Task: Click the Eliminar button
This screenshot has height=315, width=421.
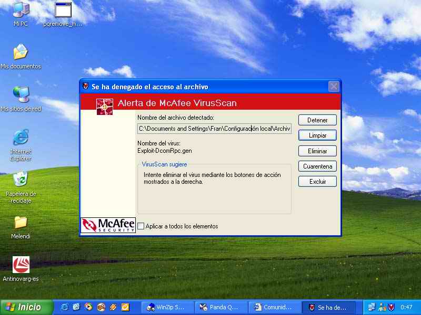Action: [317, 151]
